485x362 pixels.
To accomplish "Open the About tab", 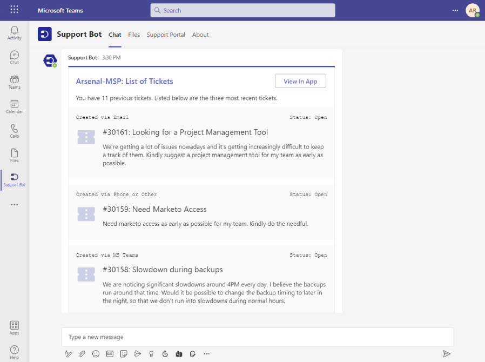I will point(200,35).
